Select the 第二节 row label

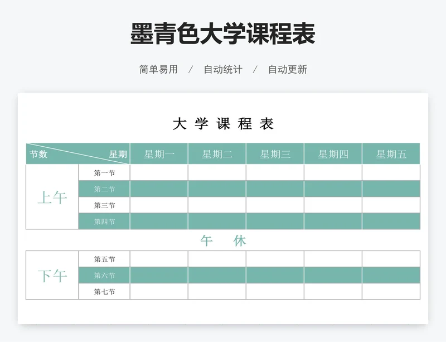(x=105, y=189)
